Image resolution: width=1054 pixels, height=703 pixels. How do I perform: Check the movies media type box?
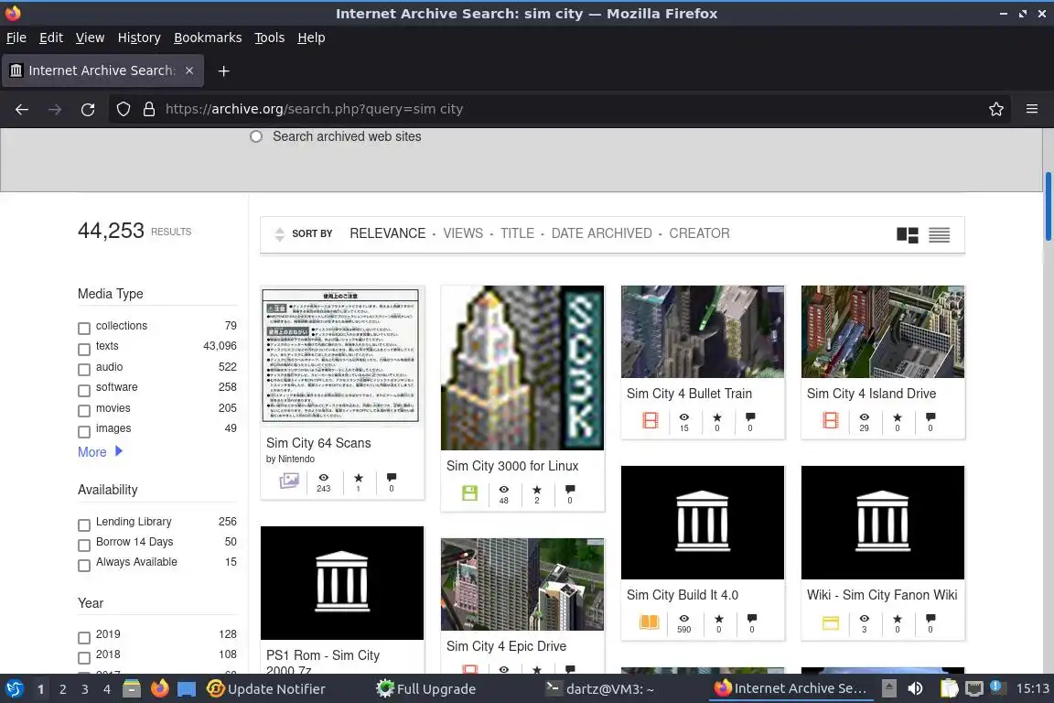click(x=84, y=410)
